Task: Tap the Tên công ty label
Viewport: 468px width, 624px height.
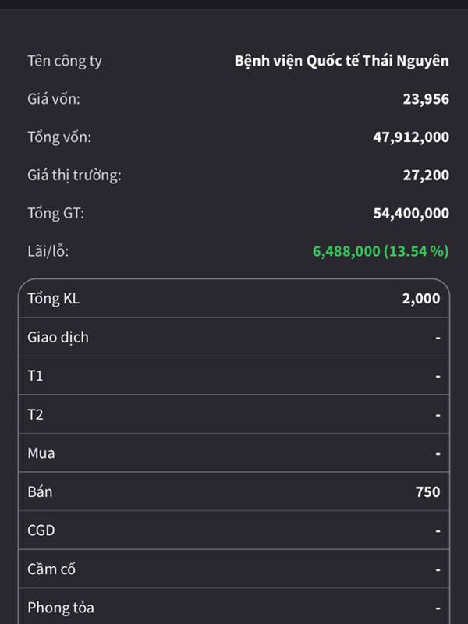Action: pyautogui.click(x=65, y=62)
